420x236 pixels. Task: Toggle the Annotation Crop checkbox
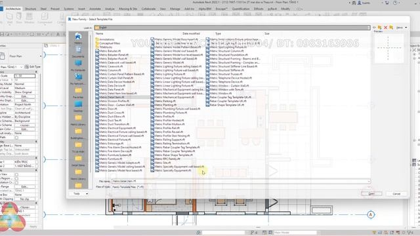16,182
